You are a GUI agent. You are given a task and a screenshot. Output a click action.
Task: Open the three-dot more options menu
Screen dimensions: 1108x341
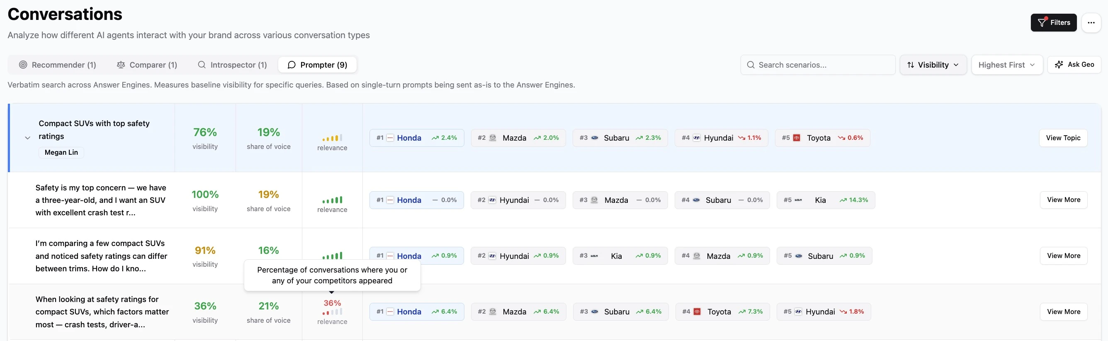click(x=1091, y=22)
